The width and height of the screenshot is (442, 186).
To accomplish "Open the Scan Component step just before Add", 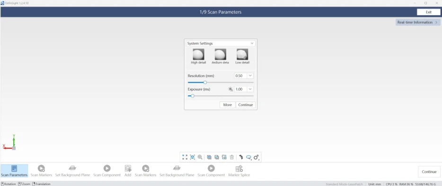I will coord(107,171).
